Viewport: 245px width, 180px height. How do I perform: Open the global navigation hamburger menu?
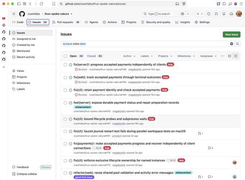pyautogui.click(x=14, y=14)
